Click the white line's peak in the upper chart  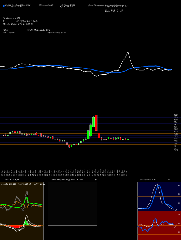(128, 52)
